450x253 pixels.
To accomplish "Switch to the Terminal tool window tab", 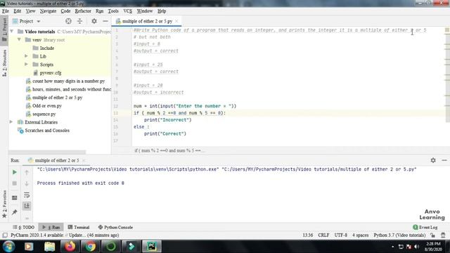I will click(x=79, y=227).
